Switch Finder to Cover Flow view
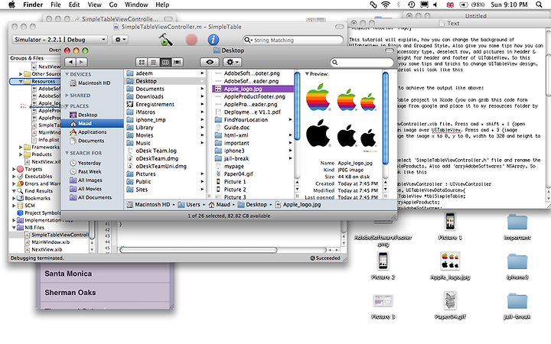 coord(177,62)
